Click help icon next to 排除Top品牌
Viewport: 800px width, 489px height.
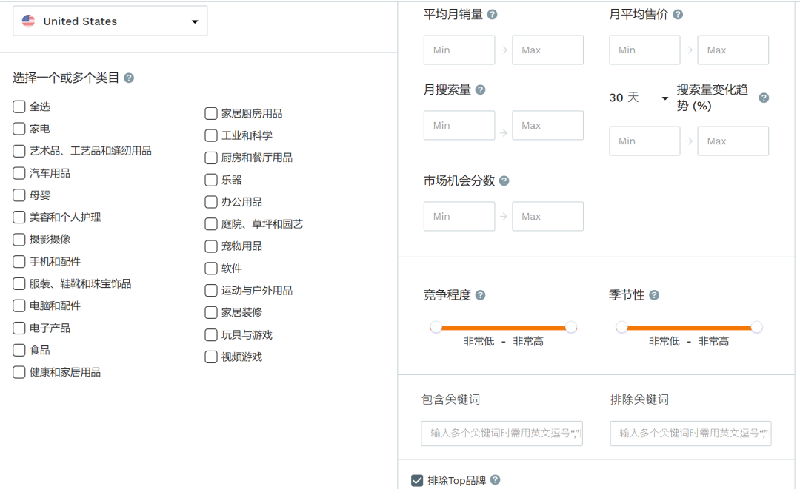click(495, 480)
